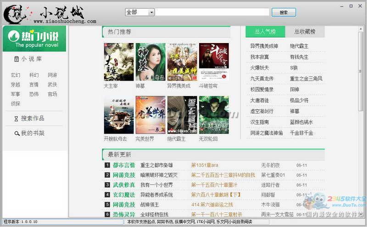This screenshot has width=367, height=227.
Task: Click the 热门小说 flame icon
Action: [x=14, y=36]
